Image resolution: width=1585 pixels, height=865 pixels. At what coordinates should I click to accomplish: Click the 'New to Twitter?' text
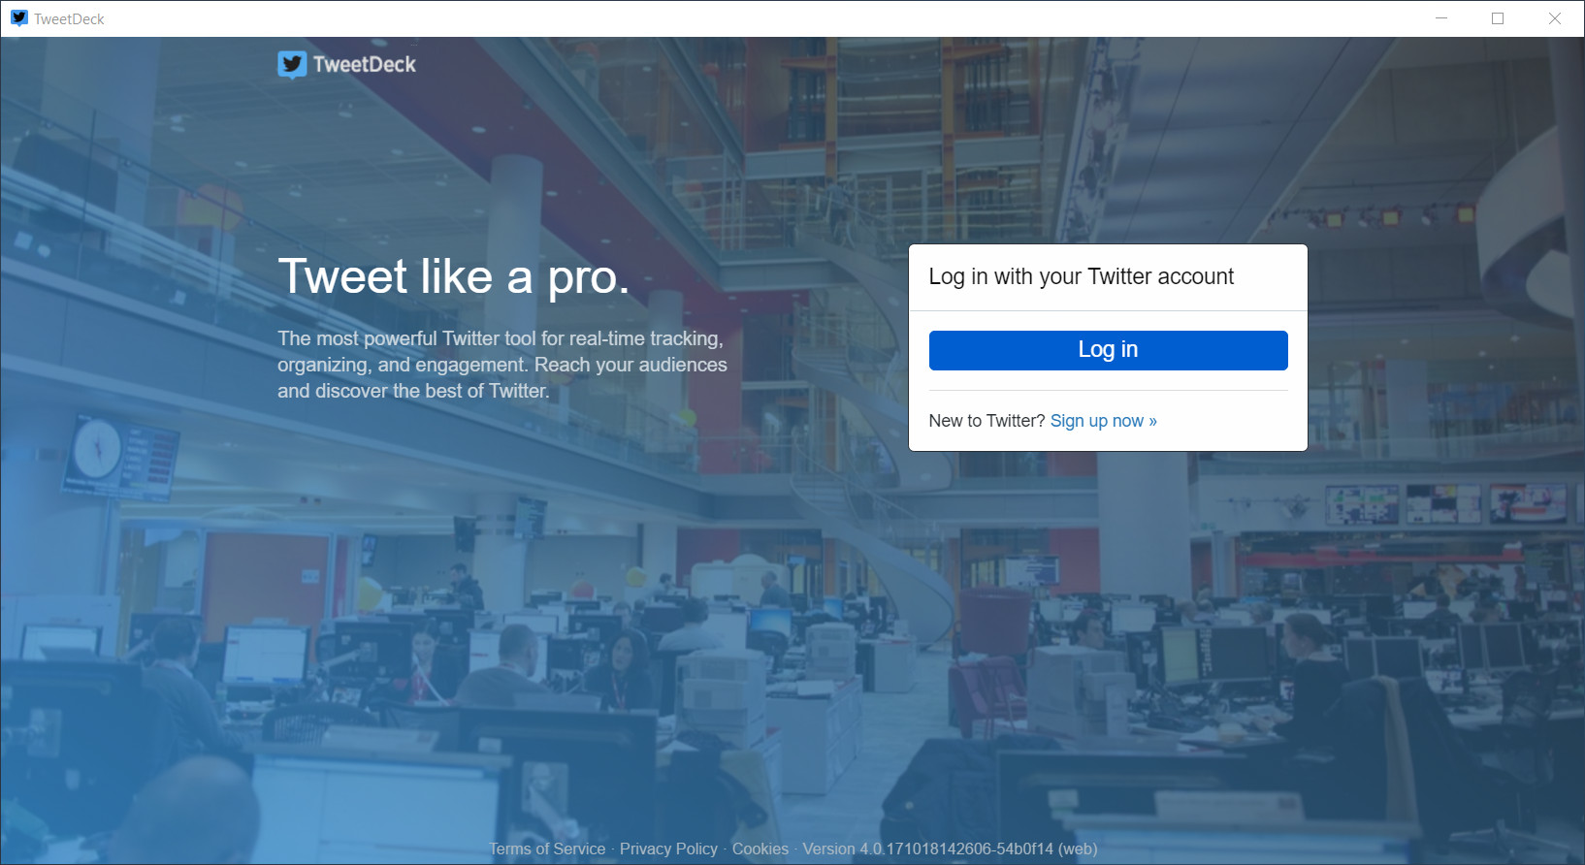pyautogui.click(x=987, y=421)
